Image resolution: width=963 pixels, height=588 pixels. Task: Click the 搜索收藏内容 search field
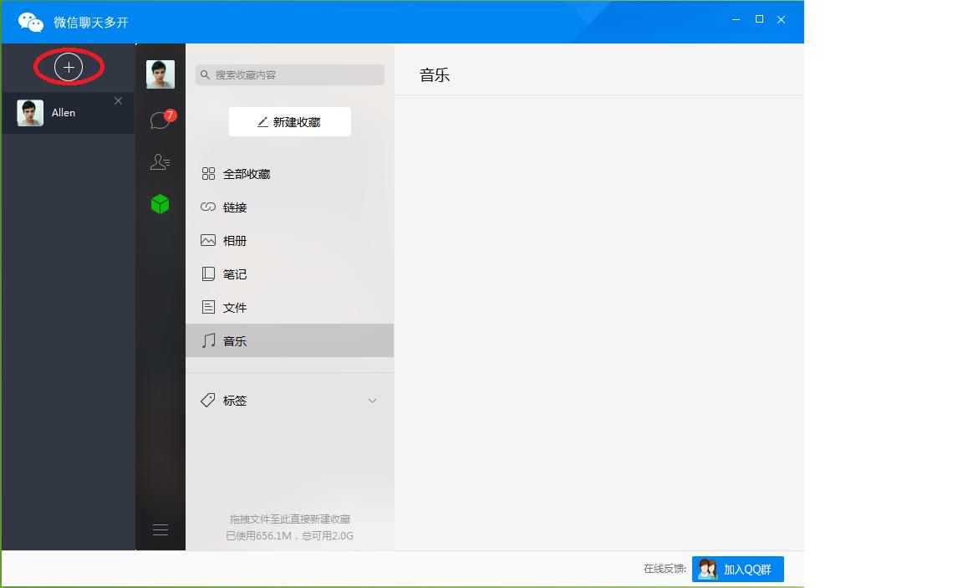289,74
